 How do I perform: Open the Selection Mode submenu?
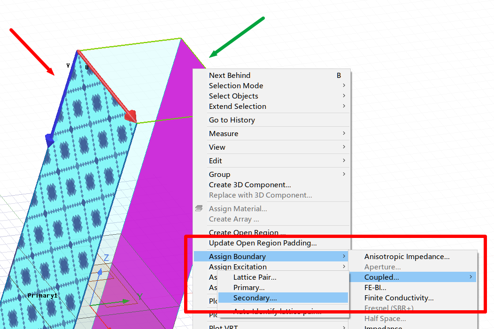(271, 85)
